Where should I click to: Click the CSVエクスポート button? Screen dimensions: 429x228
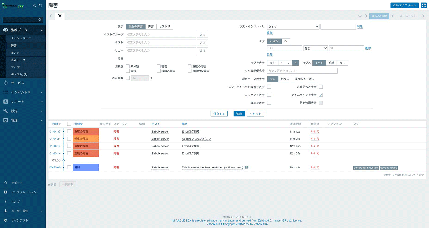[x=404, y=5]
